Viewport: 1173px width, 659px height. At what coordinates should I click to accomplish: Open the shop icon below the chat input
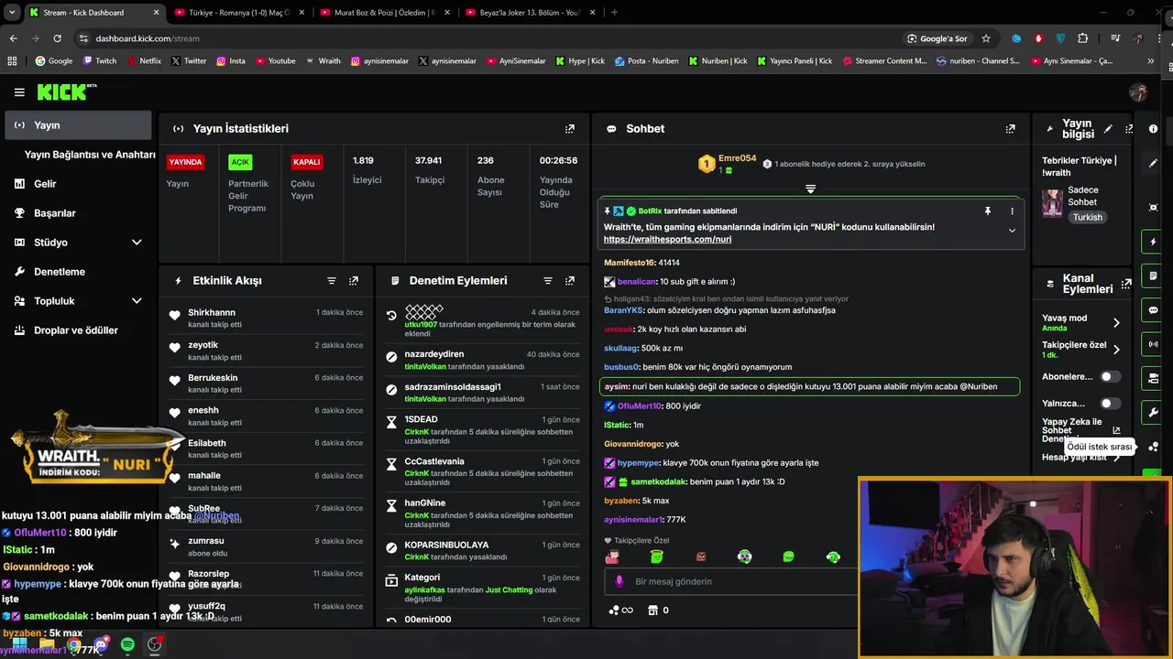(x=652, y=610)
